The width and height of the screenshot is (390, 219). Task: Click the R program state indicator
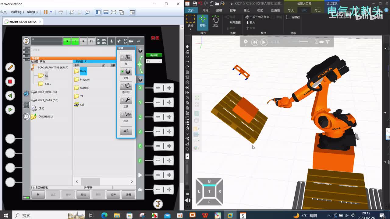coord(83,41)
